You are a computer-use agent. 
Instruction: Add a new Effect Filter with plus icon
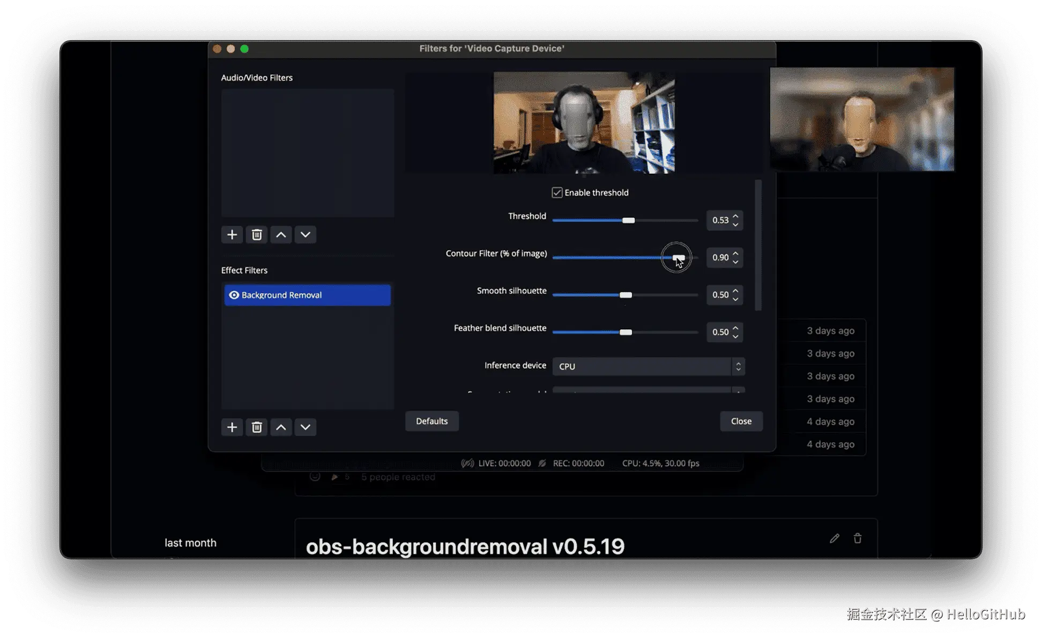click(232, 427)
